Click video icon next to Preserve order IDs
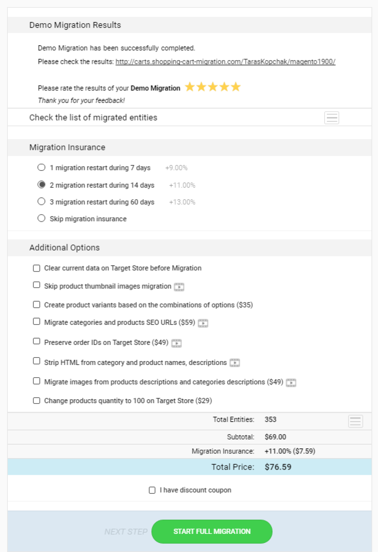Viewport: 378px width, 552px height. coord(176,343)
